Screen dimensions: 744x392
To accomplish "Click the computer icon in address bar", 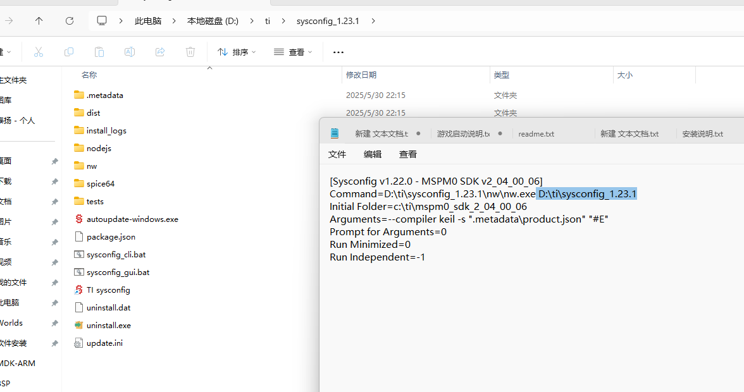I will pos(101,21).
